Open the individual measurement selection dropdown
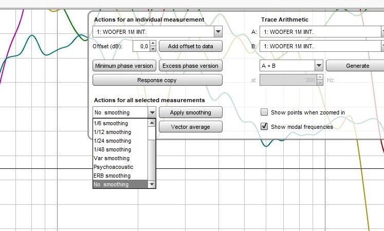Image resolution: width=384 pixels, height=231 pixels. [218, 32]
